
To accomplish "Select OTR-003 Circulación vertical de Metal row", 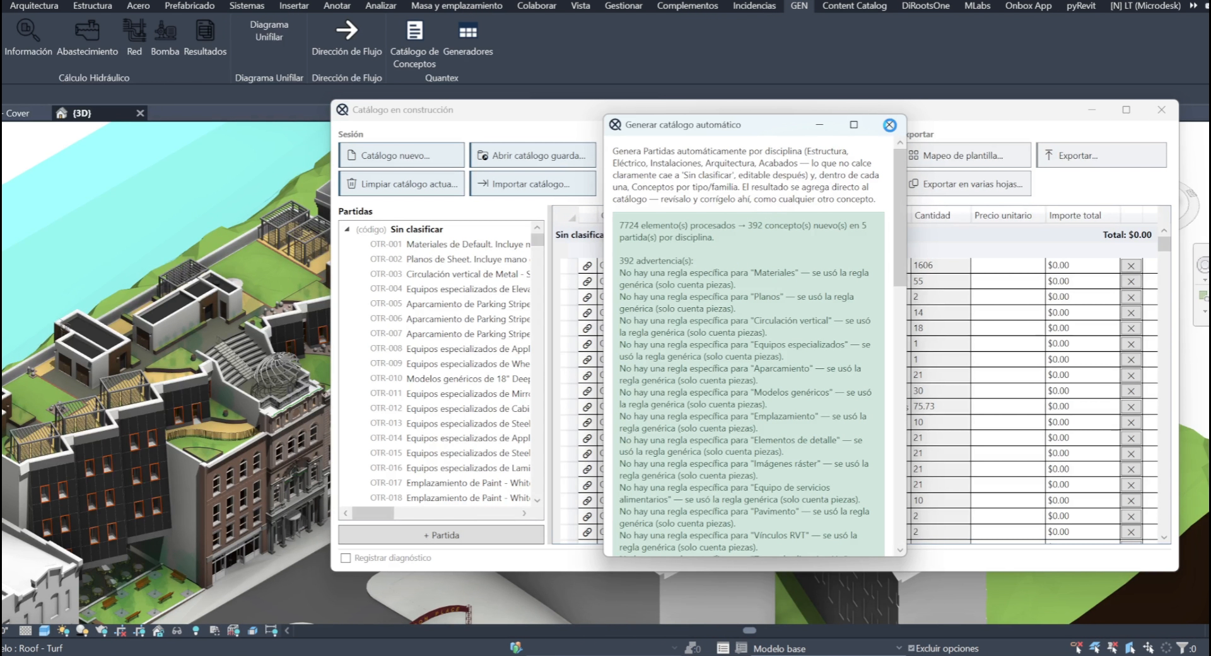I will tap(450, 274).
